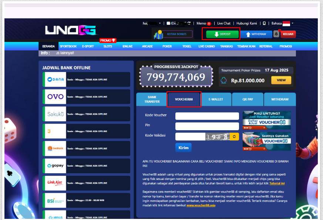Click the Rp.81.000.000 tournament prize text

click(248, 81)
